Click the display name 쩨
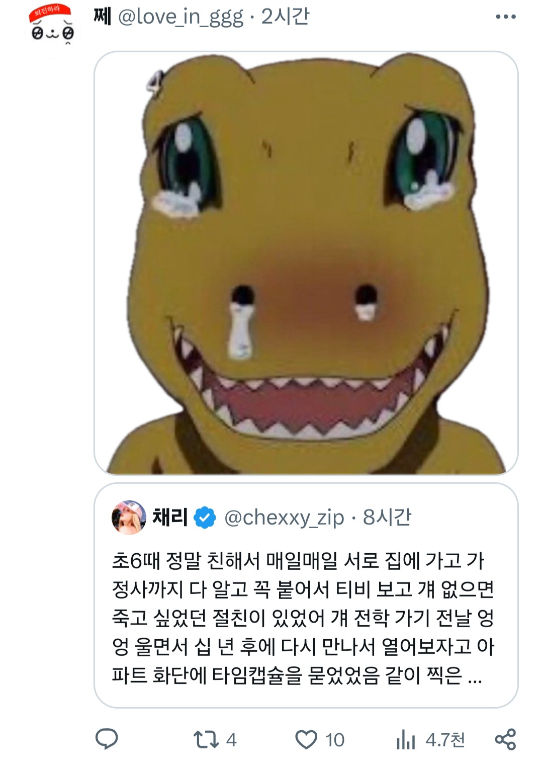The image size is (543, 770). 102,17
